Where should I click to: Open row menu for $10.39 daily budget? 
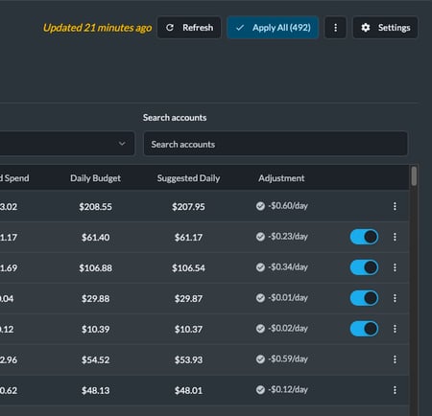coord(395,329)
